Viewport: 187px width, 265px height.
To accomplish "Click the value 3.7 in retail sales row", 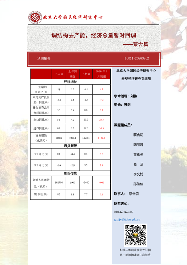I will pos(59,110).
